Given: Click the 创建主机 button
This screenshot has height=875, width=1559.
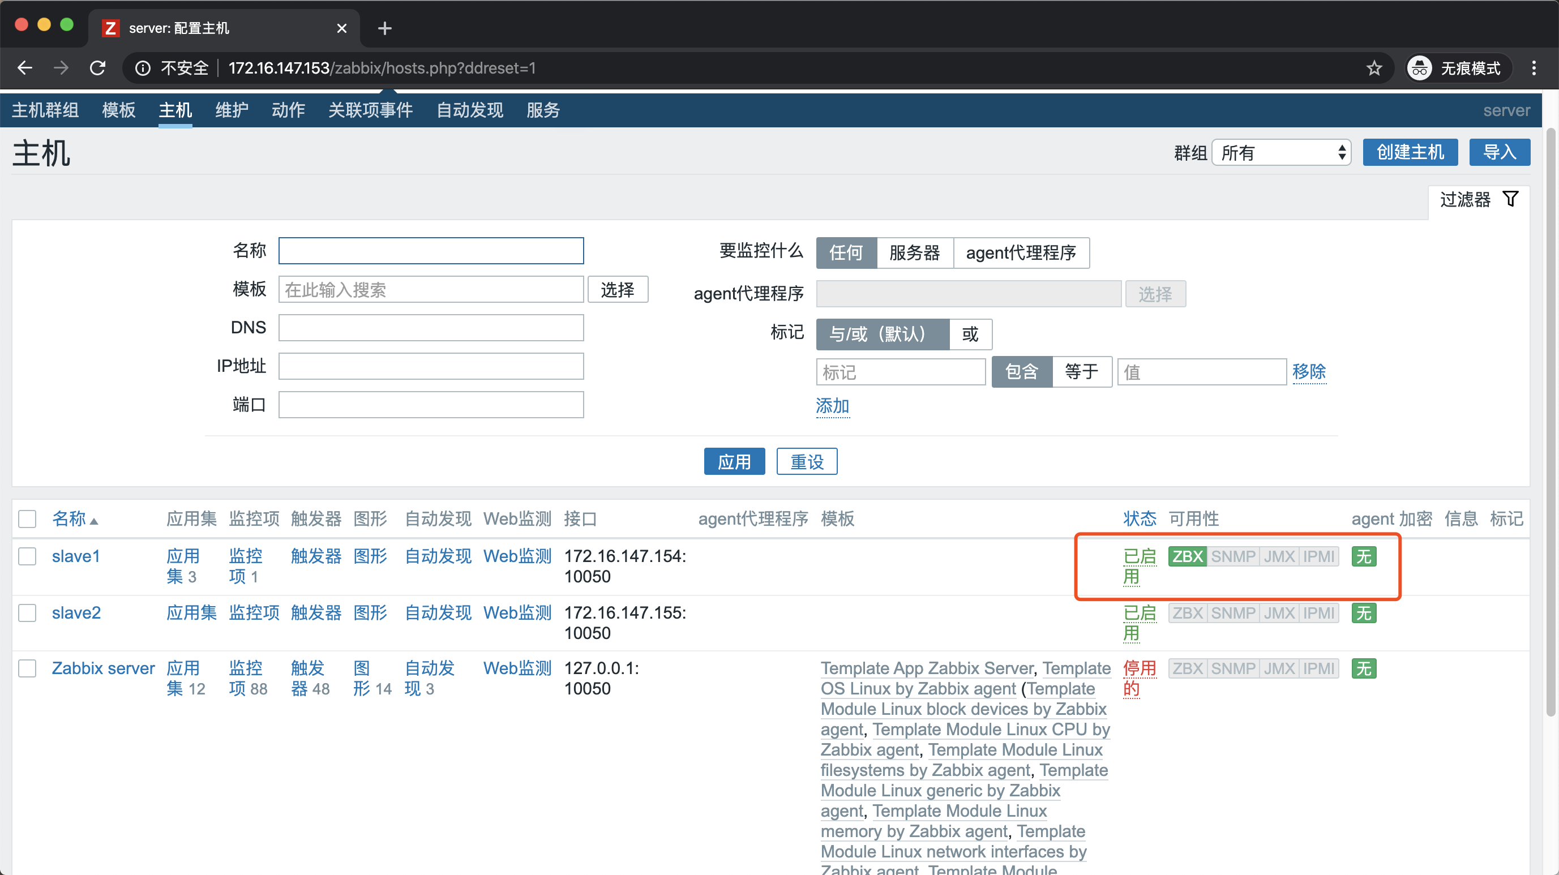Looking at the screenshot, I should coord(1410,152).
